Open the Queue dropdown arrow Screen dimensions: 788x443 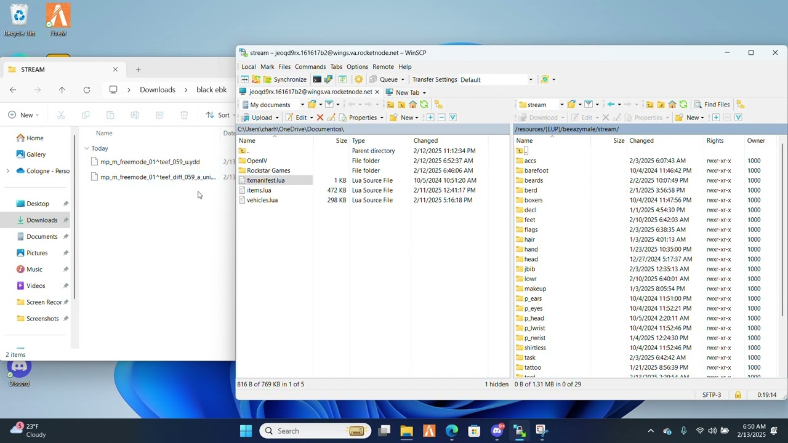(x=403, y=79)
